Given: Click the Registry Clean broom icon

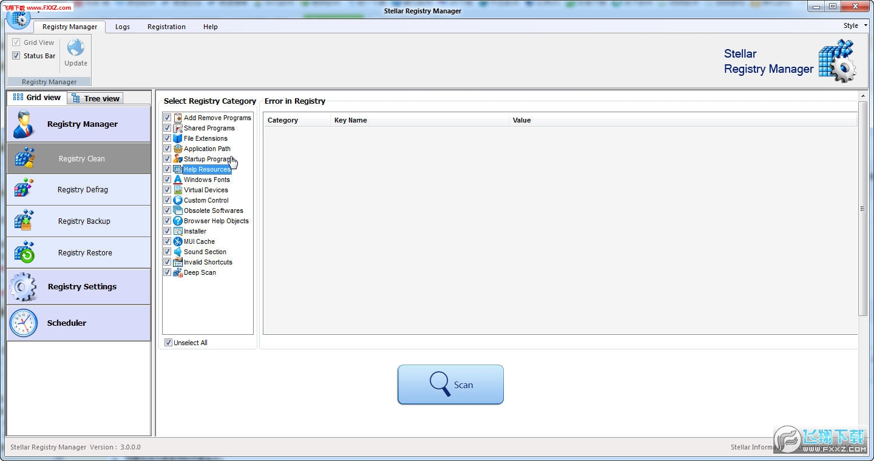Looking at the screenshot, I should [25, 158].
